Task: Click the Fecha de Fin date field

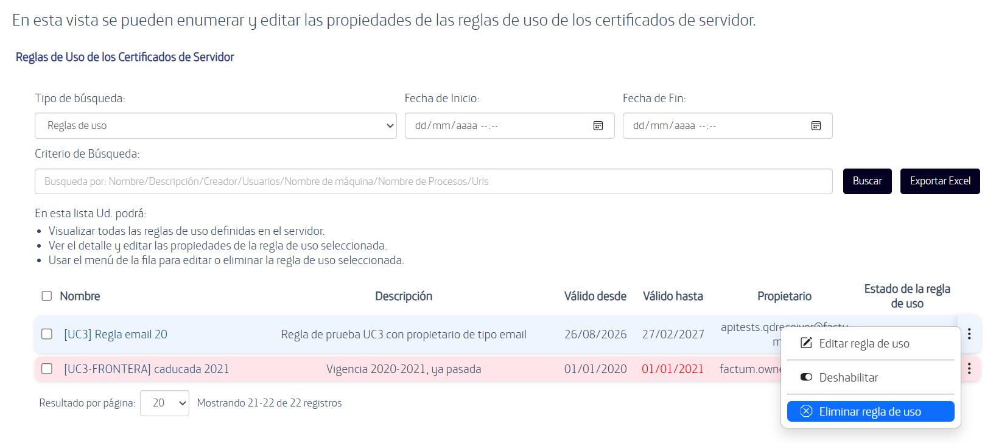Action: [728, 125]
